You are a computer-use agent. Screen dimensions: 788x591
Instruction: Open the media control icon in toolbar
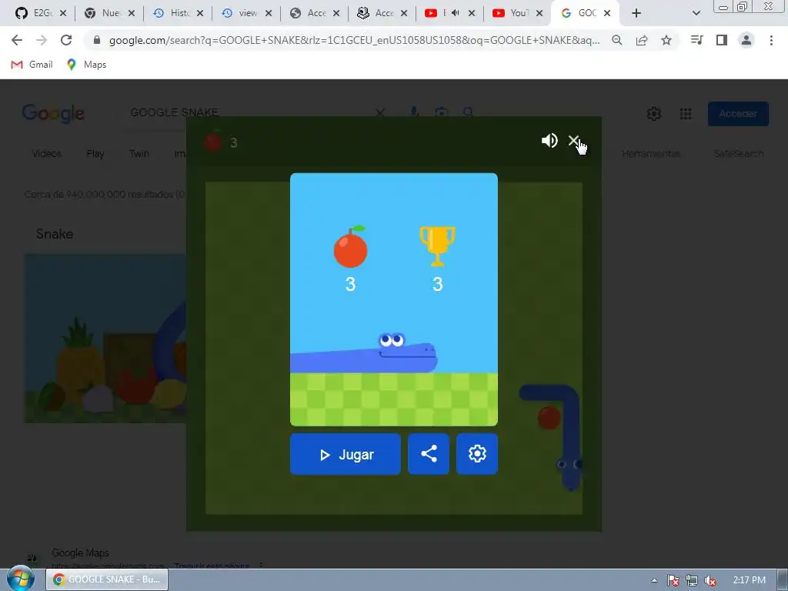click(x=696, y=40)
